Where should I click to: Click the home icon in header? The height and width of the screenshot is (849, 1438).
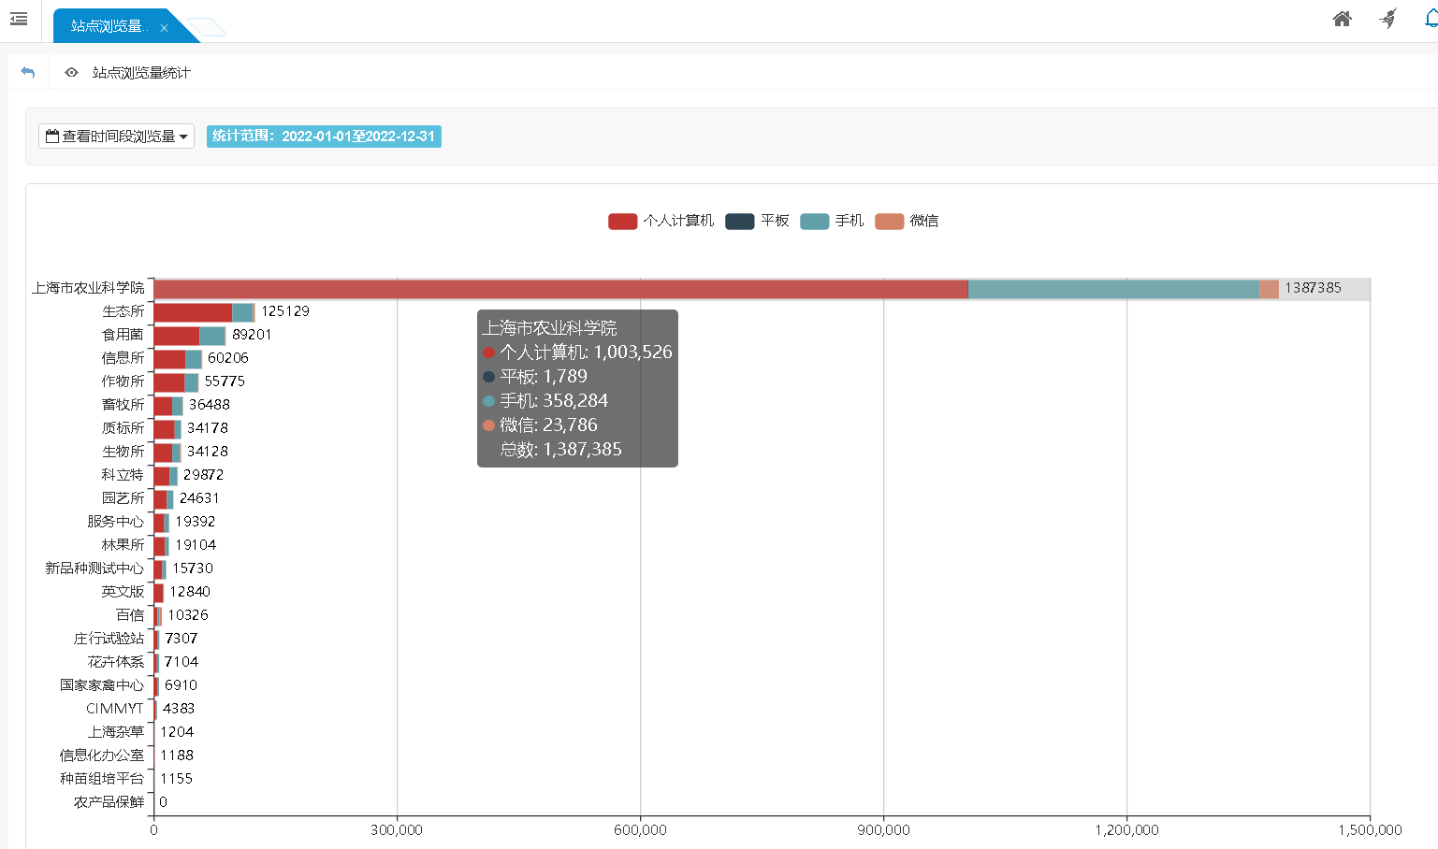click(x=1342, y=19)
